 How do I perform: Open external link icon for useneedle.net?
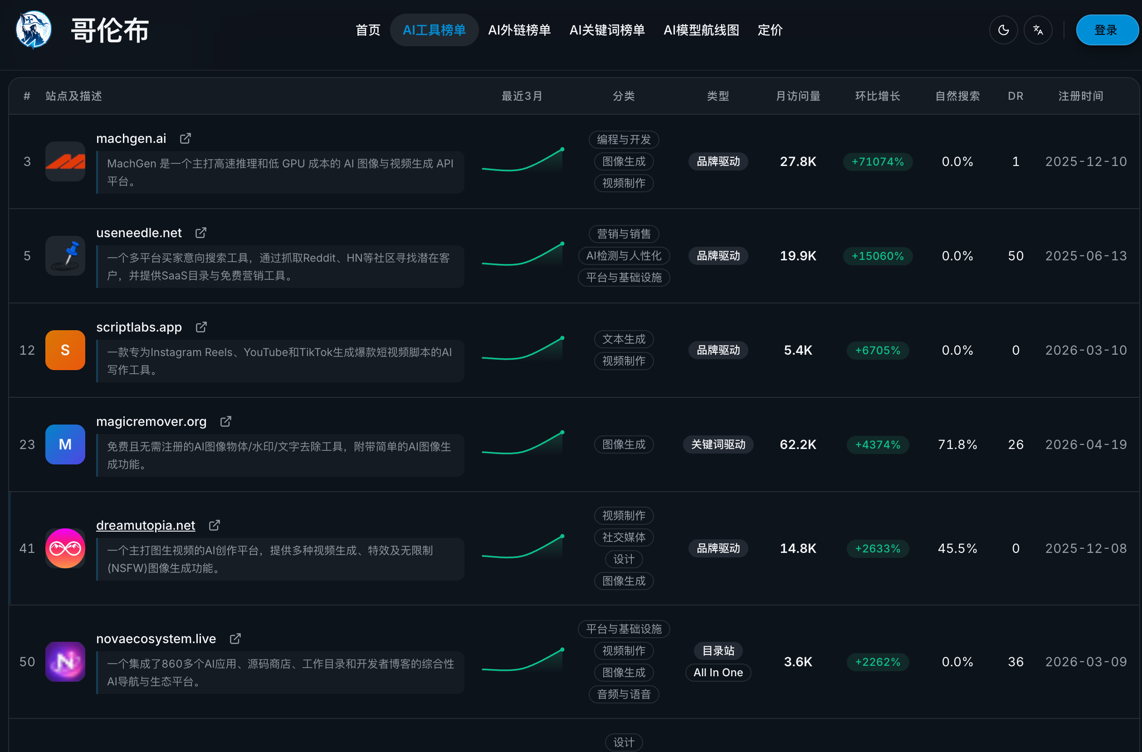click(x=200, y=233)
